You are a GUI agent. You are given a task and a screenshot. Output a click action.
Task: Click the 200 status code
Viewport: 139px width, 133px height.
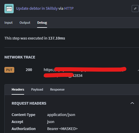[29, 70]
